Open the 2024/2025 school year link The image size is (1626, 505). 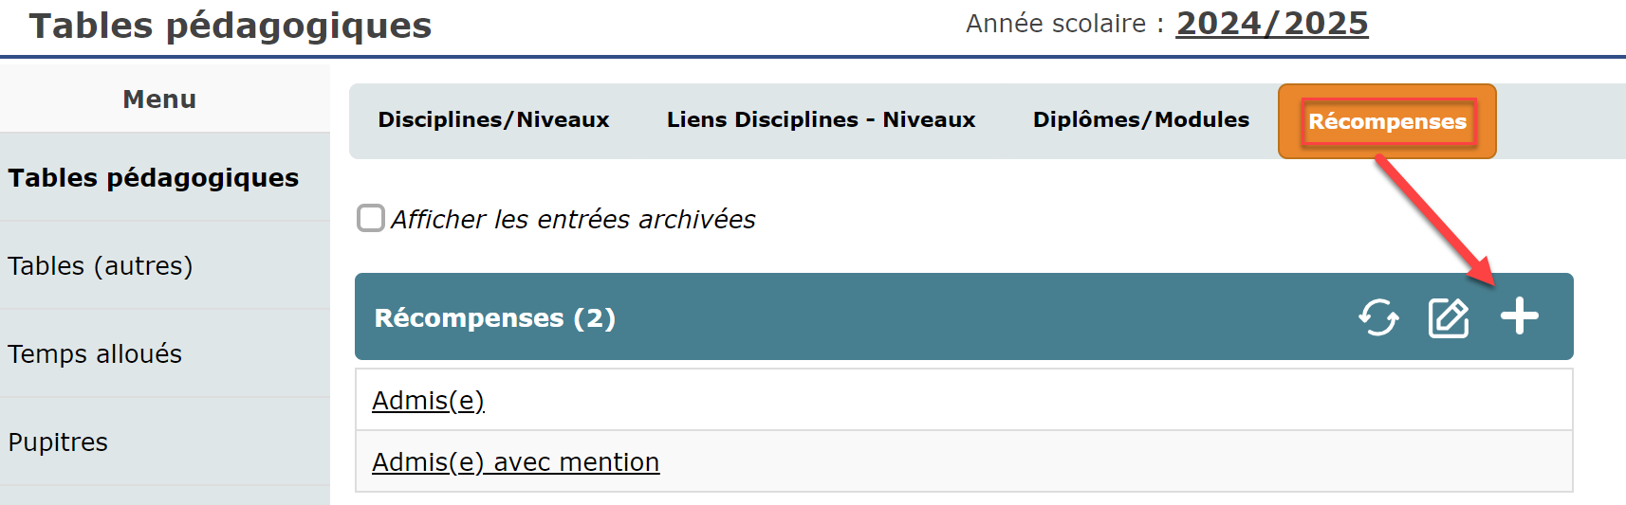[1272, 23]
